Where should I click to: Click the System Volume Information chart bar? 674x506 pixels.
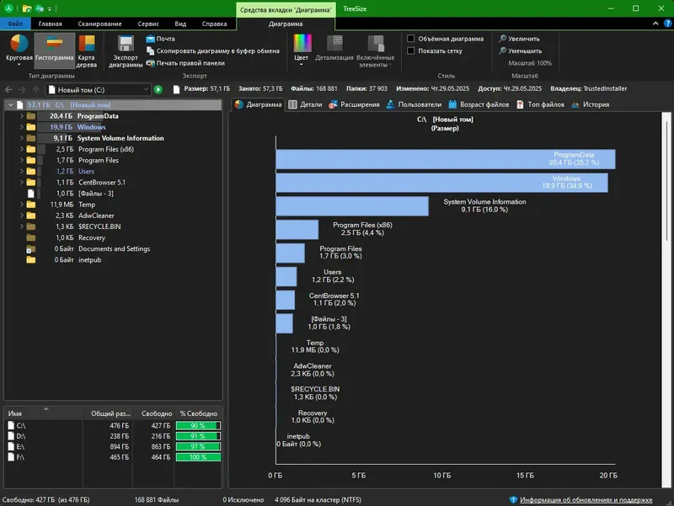coord(352,206)
